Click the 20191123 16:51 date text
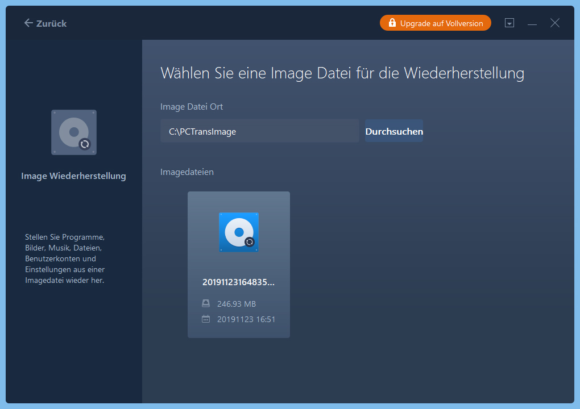580x409 pixels. 246,319
